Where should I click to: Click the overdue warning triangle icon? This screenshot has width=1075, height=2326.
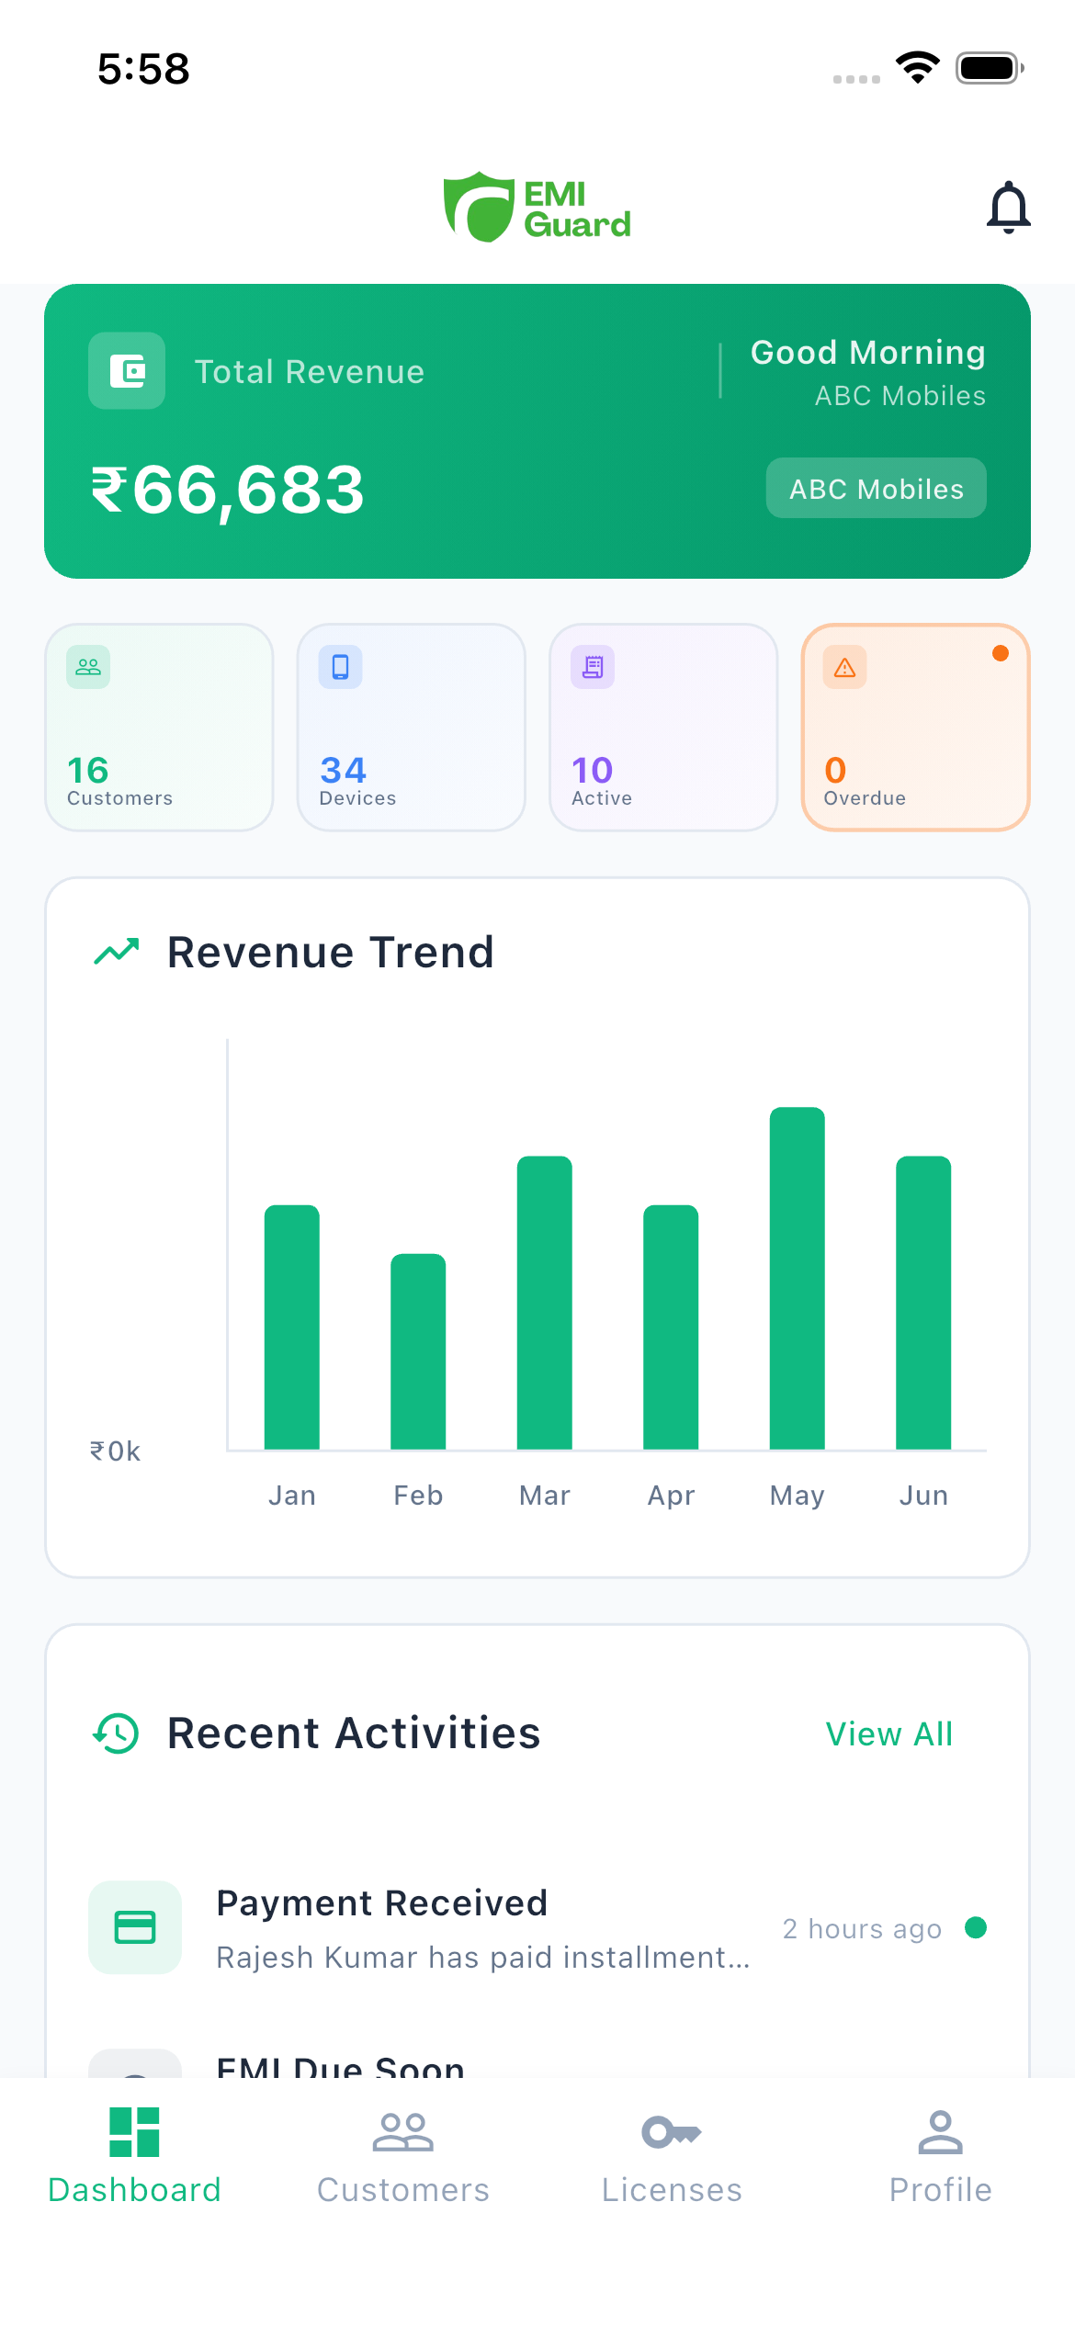pos(844,668)
